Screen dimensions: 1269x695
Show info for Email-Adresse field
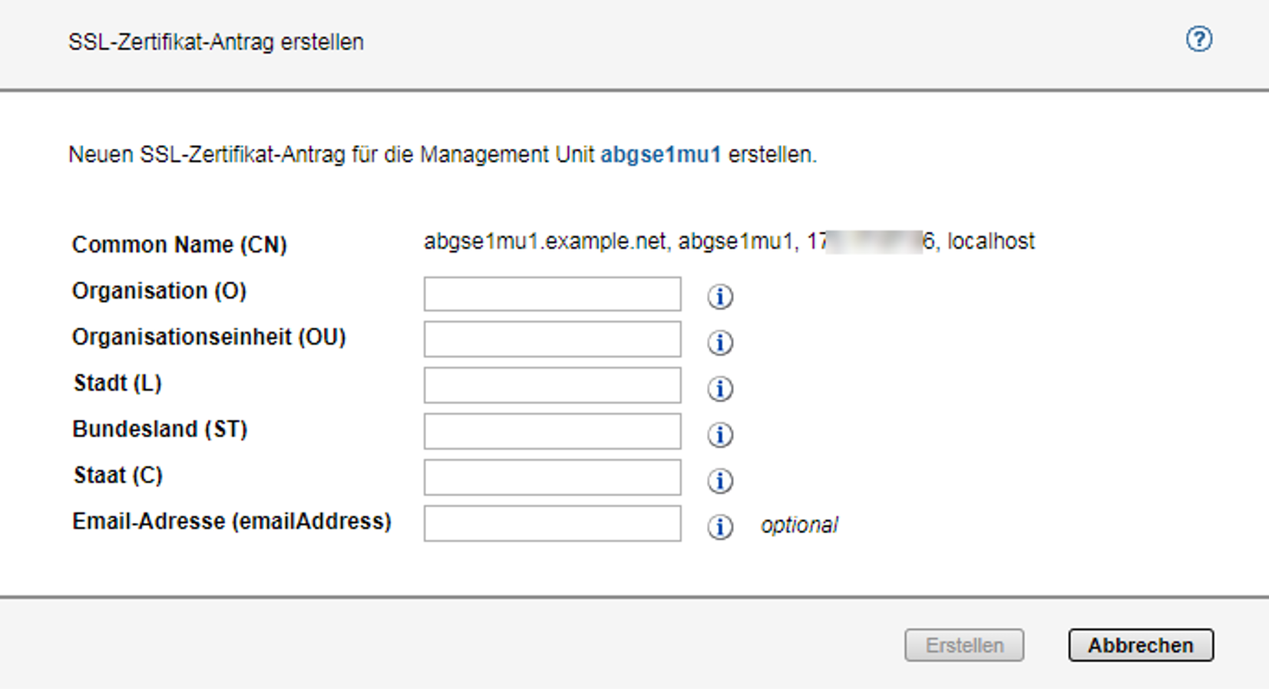pos(719,527)
